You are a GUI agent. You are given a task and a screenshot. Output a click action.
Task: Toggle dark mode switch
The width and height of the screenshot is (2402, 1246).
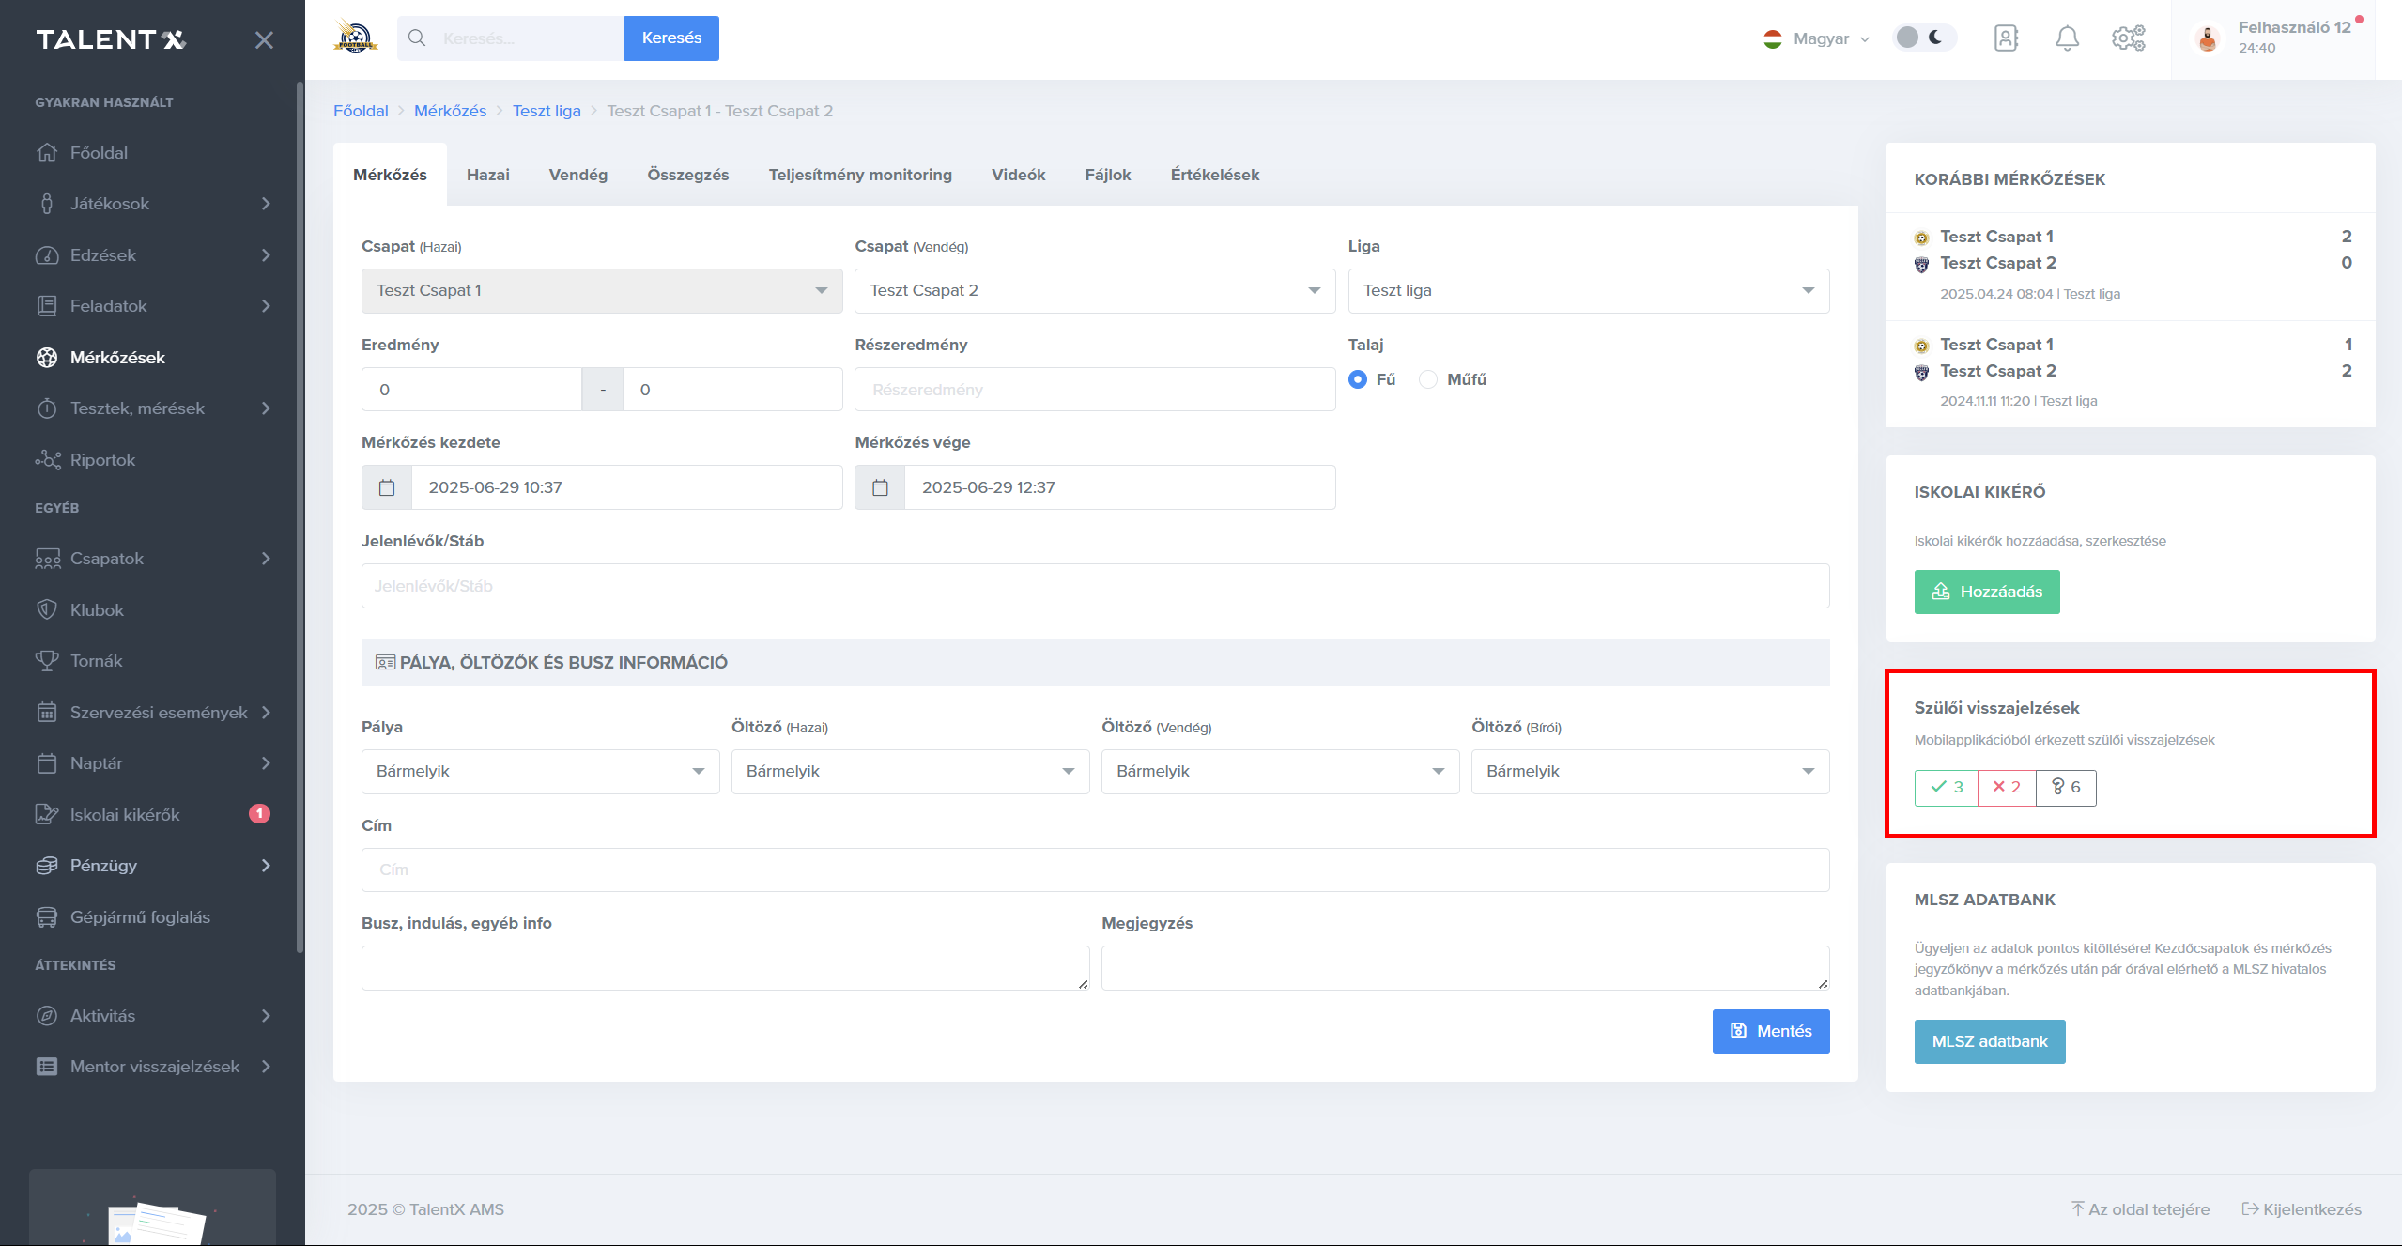coord(1922,38)
